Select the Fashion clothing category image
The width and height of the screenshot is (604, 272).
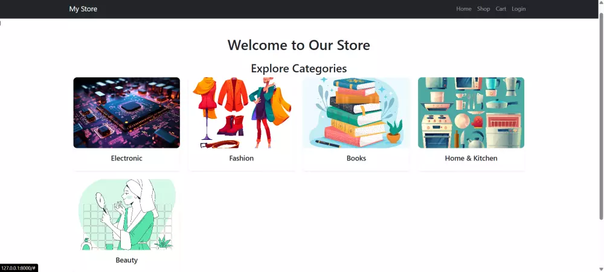[x=242, y=113]
